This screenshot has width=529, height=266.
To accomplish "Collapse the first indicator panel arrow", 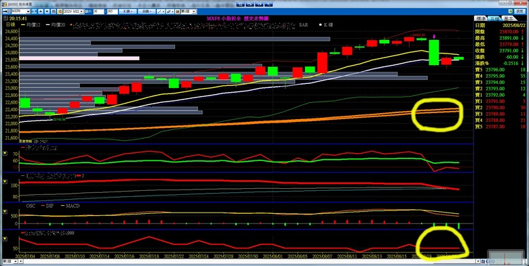I will (x=5, y=153).
